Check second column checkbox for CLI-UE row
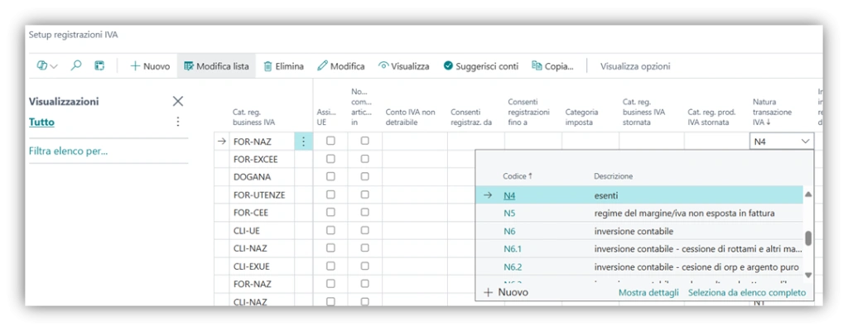Screen dimensions: 848x331 pyautogui.click(x=364, y=231)
